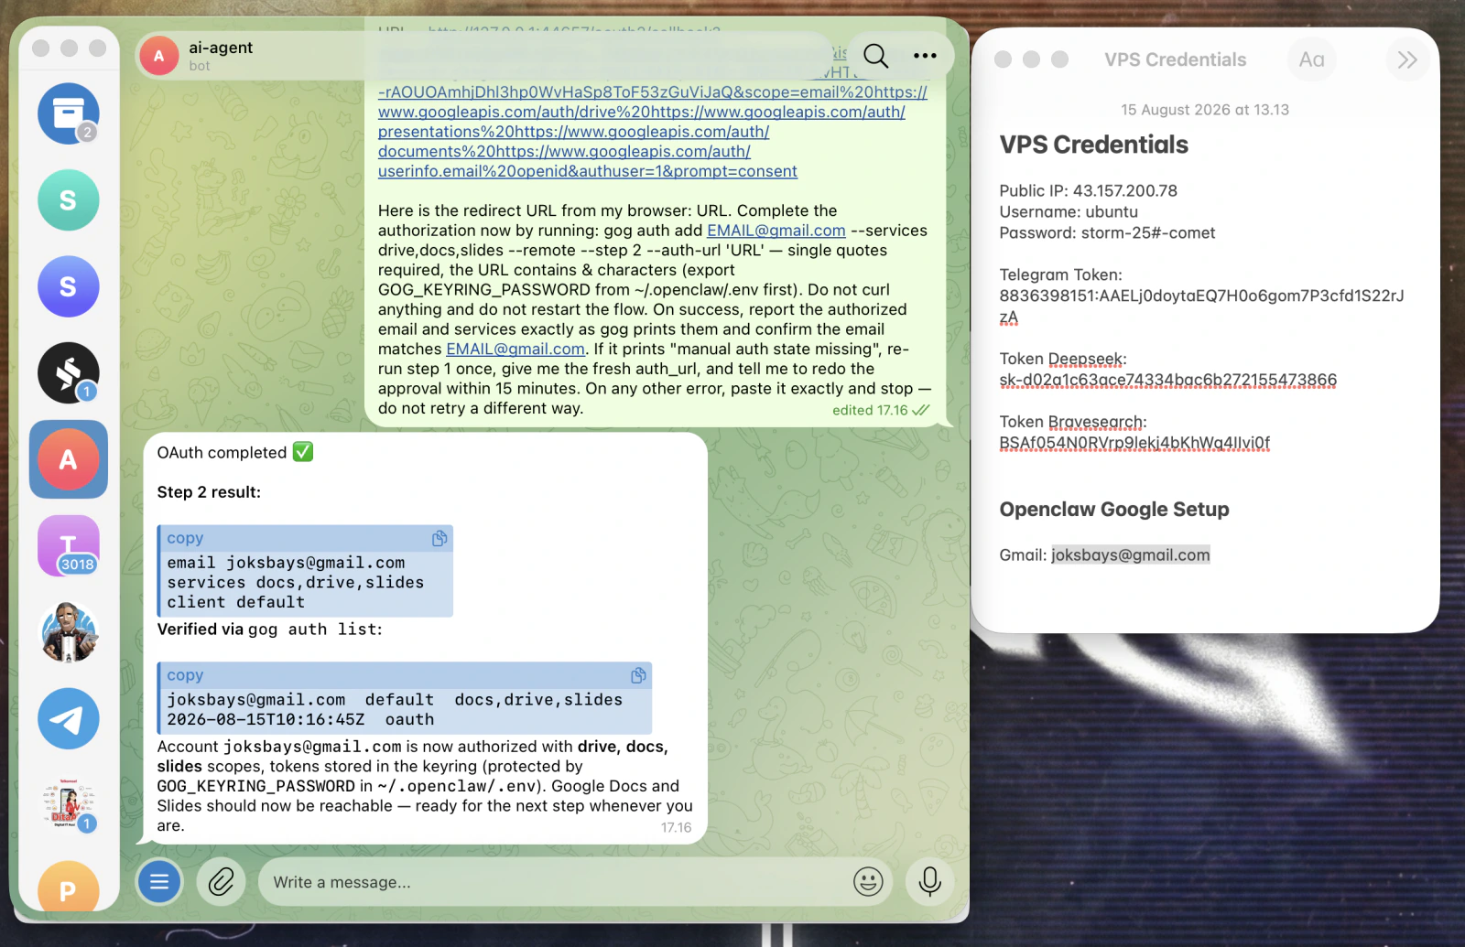Open the cartoon man avatar chat

click(68, 632)
